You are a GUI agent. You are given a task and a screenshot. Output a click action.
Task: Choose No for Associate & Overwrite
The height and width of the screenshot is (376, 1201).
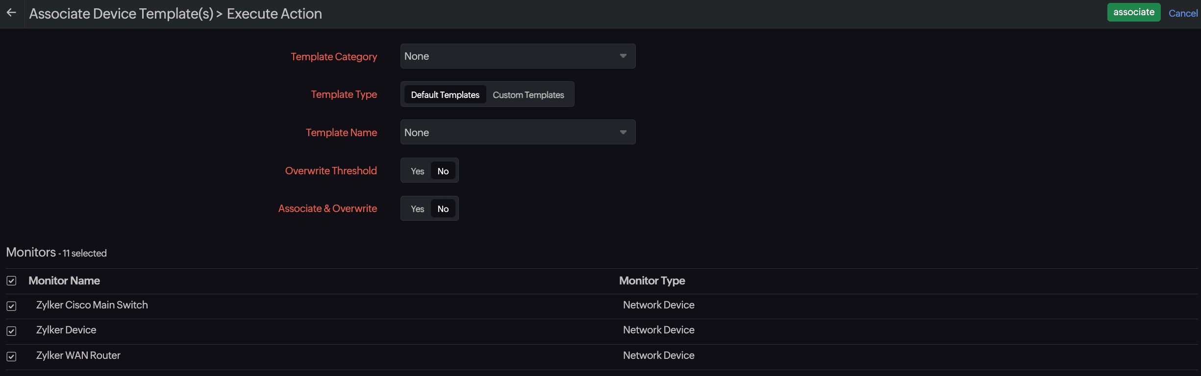(x=443, y=209)
